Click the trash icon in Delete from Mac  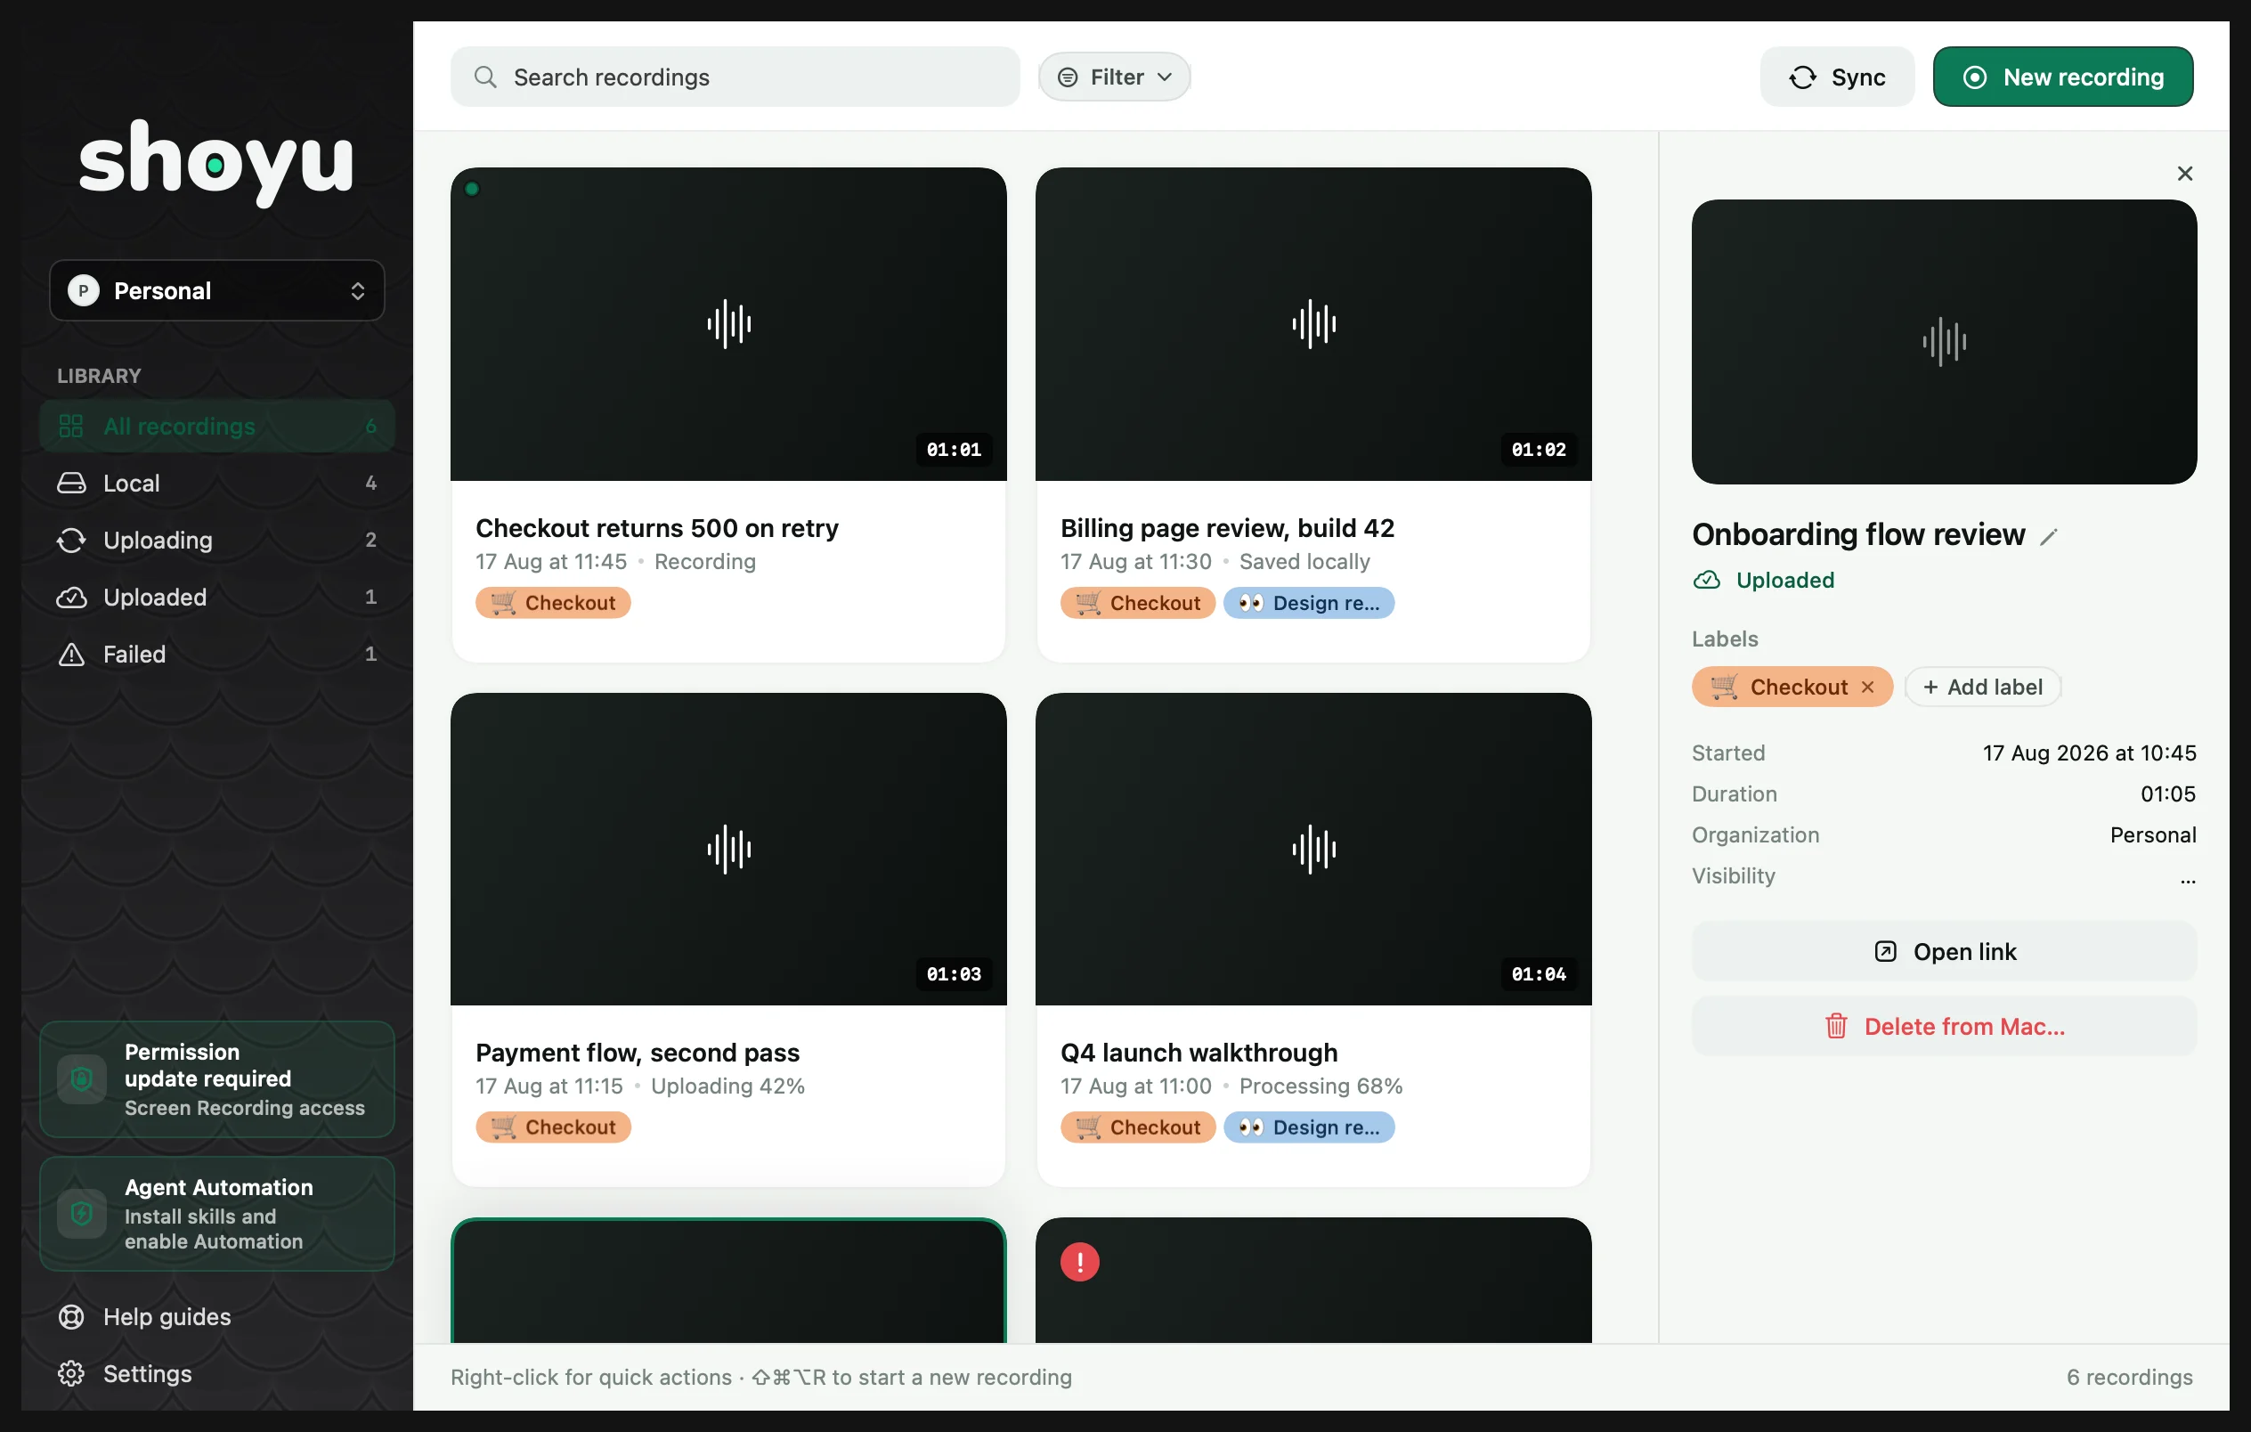pos(1836,1026)
